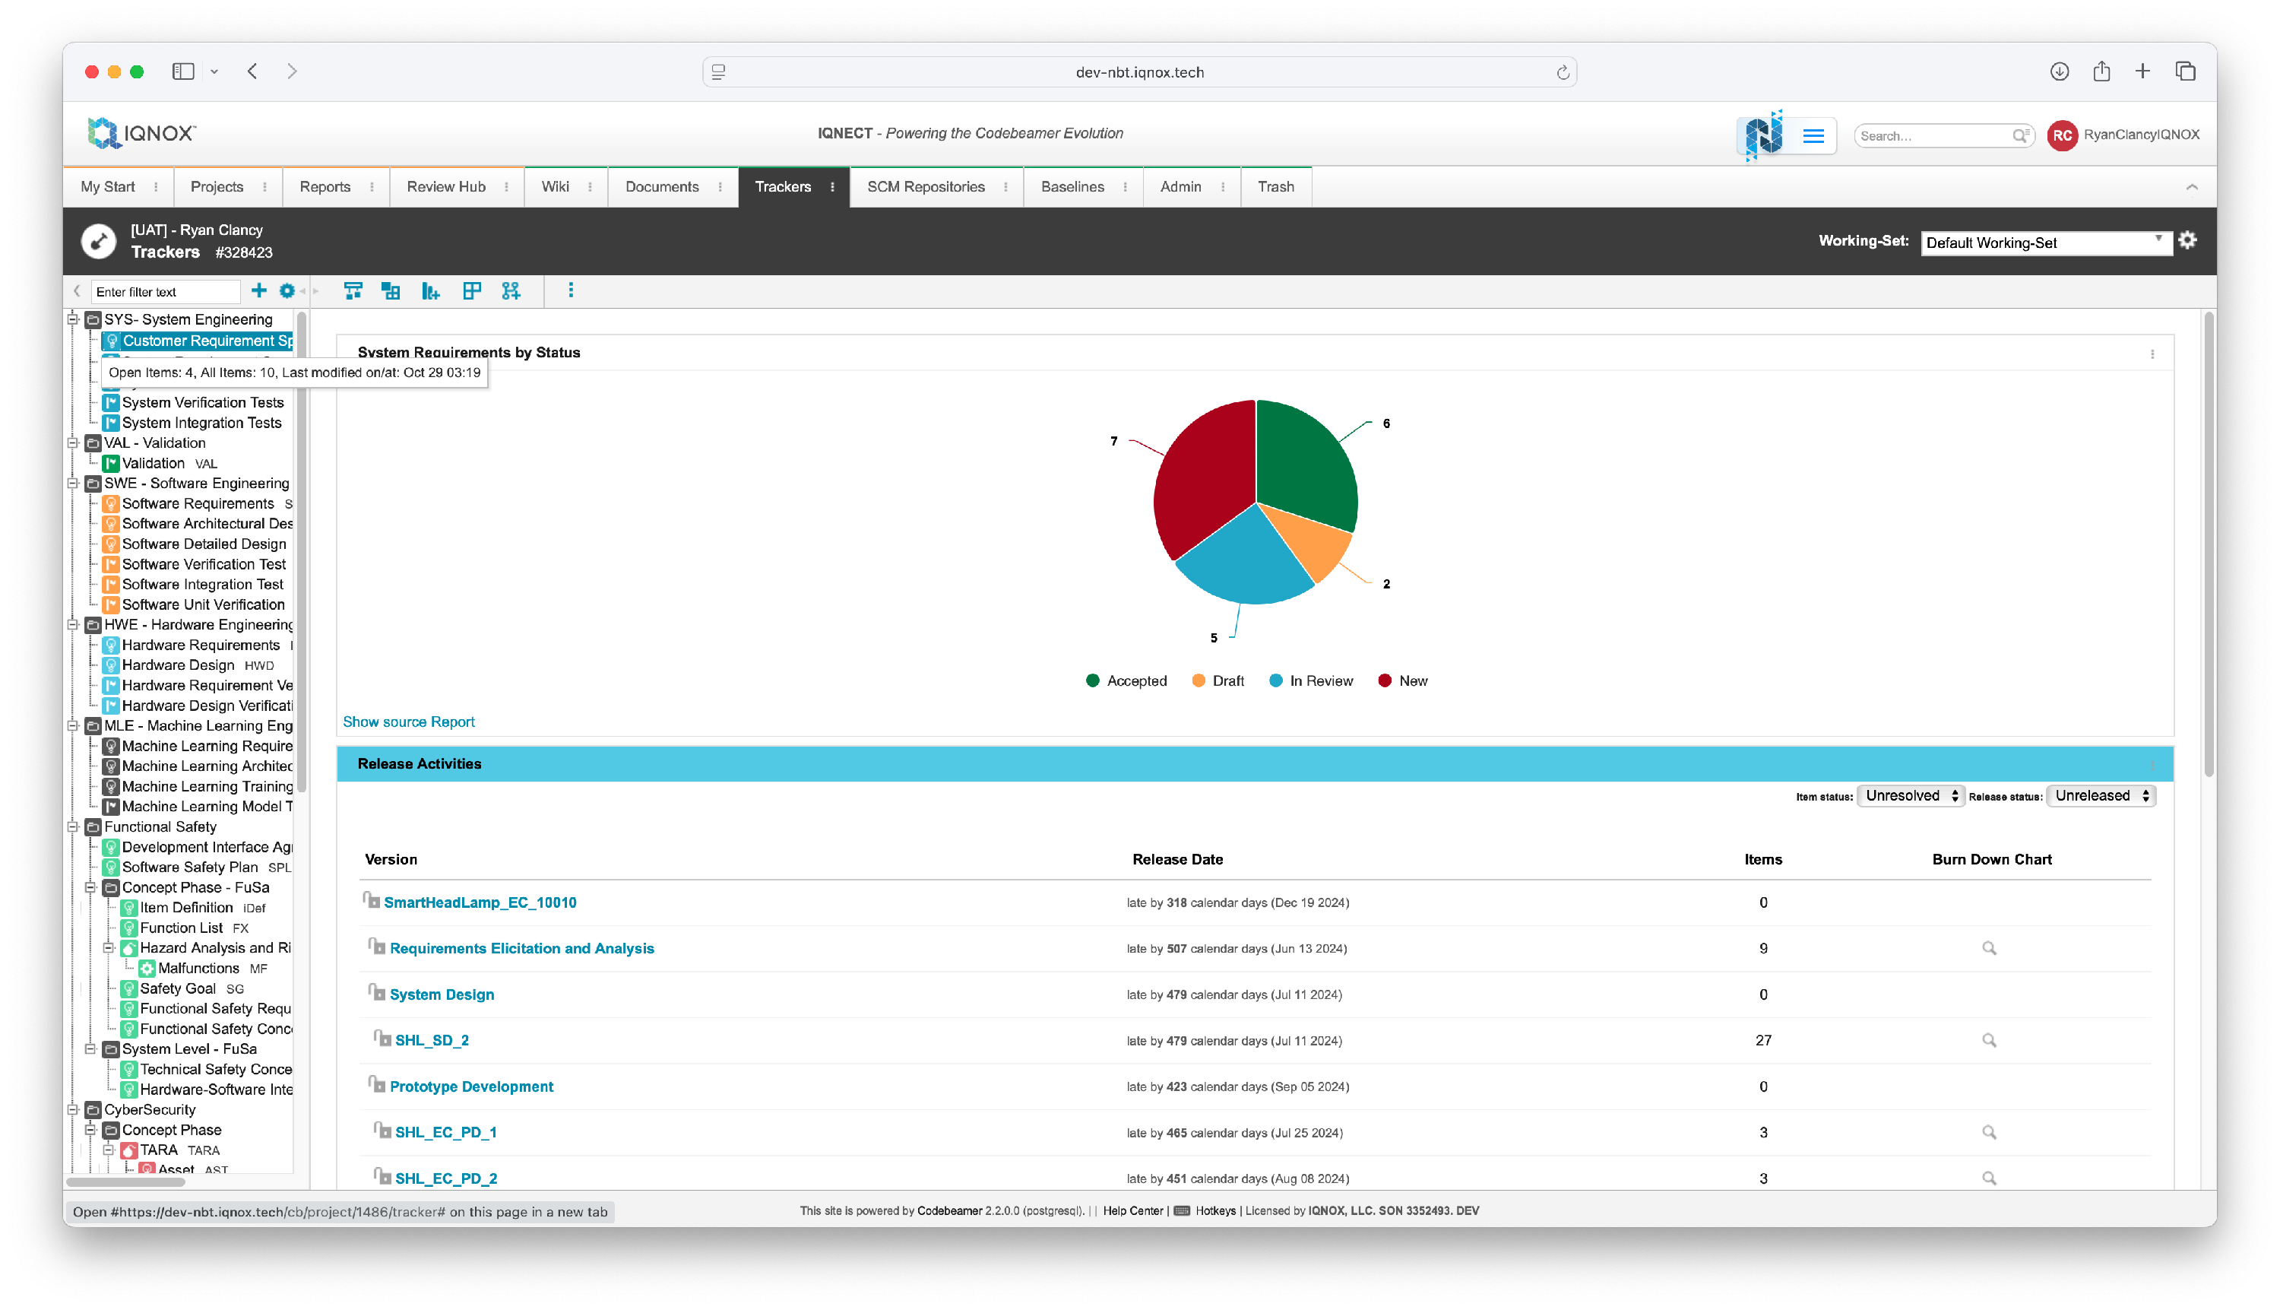Collapse the SWE - Software Engineering folder

click(x=74, y=483)
